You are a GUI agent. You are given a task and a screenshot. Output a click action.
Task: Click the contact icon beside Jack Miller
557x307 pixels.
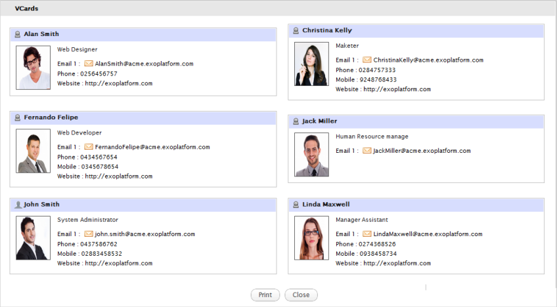tap(296, 121)
